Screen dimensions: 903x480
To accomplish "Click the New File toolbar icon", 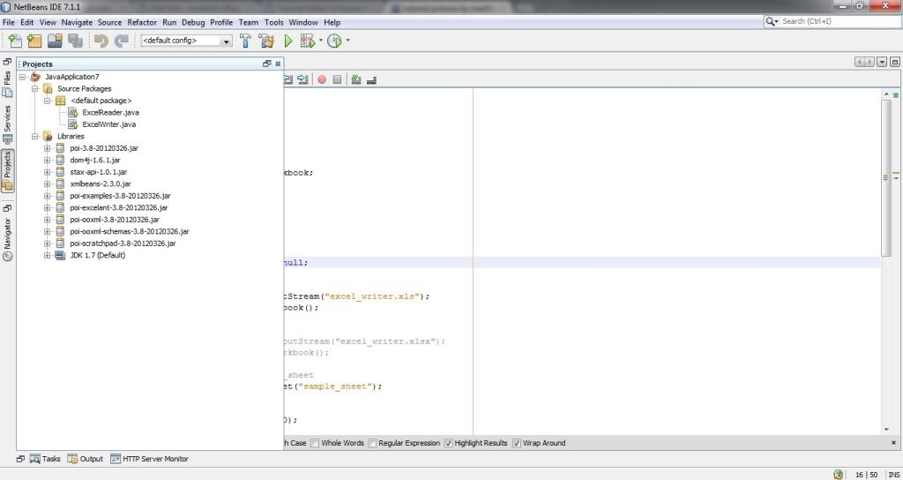I will [x=15, y=41].
